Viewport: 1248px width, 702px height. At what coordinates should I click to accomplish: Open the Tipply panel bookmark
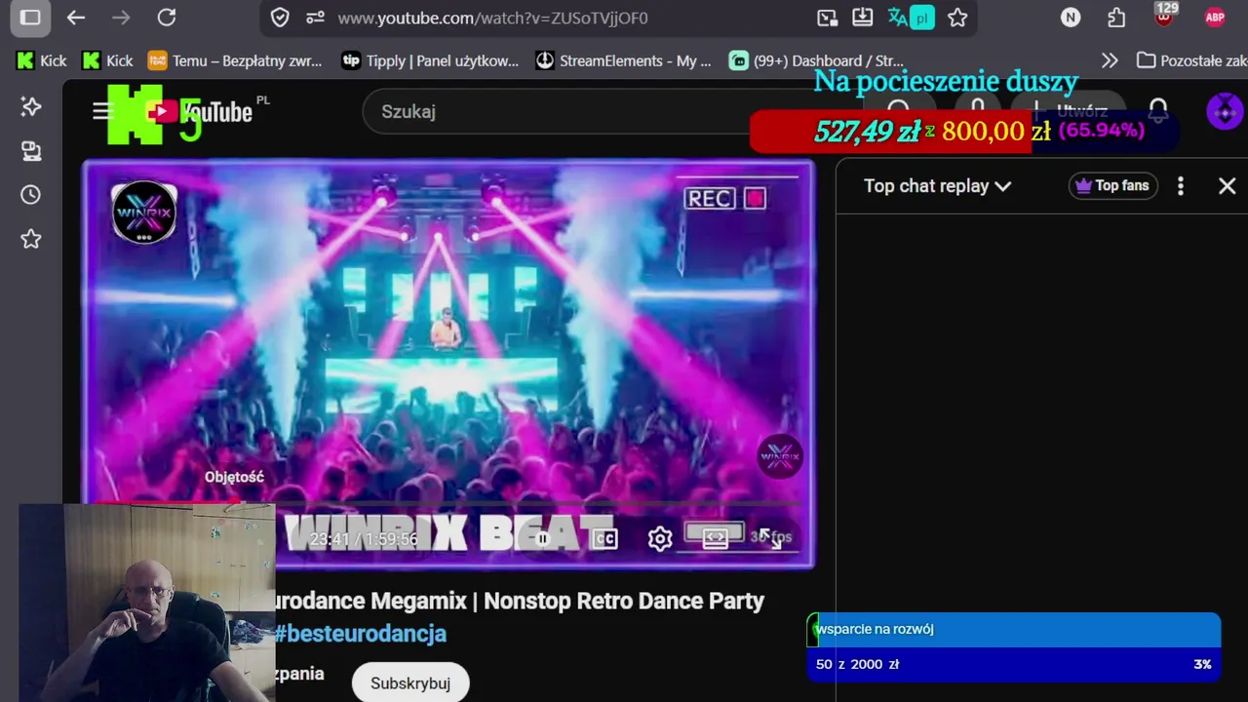(430, 60)
